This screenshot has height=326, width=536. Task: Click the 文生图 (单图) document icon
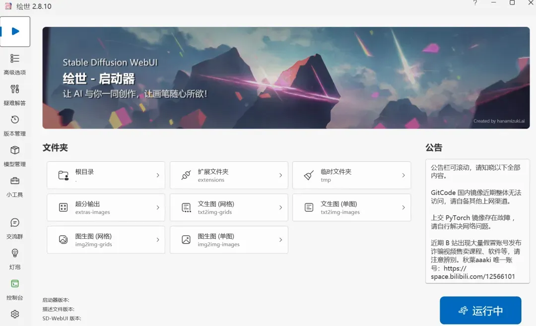point(309,207)
